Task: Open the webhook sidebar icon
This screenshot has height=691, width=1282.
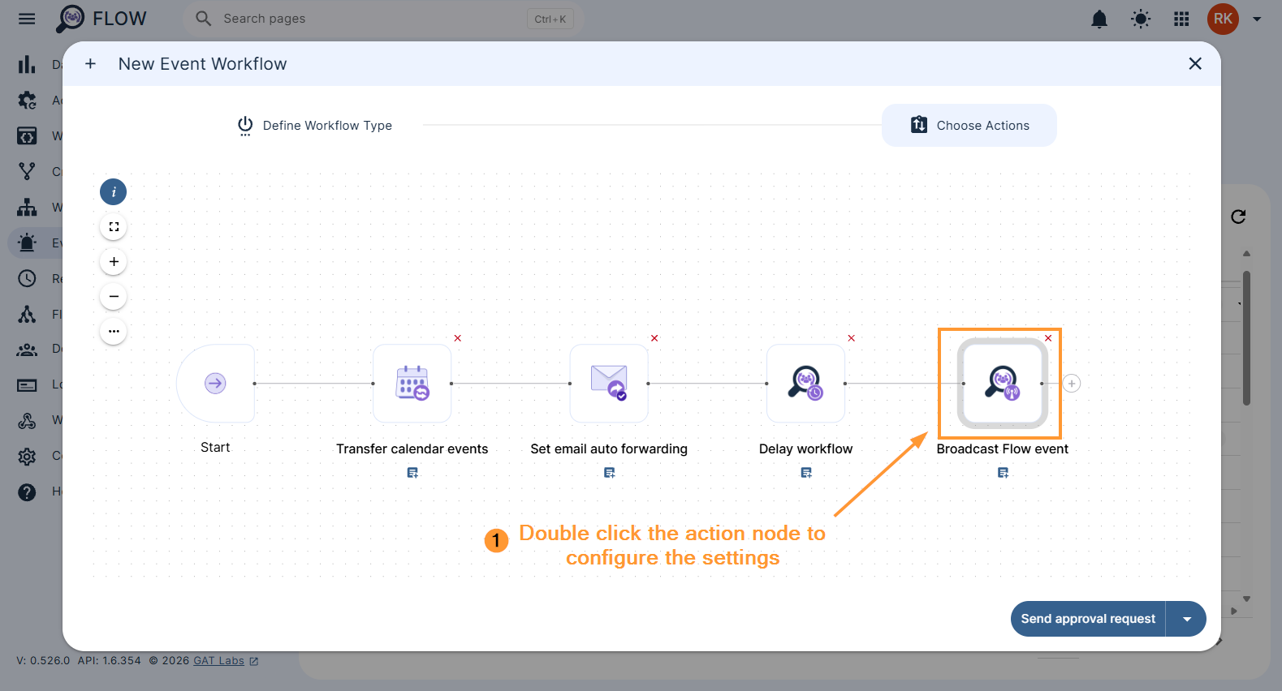Action: (27, 420)
